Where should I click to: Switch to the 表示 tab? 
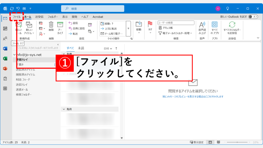tap(65, 17)
